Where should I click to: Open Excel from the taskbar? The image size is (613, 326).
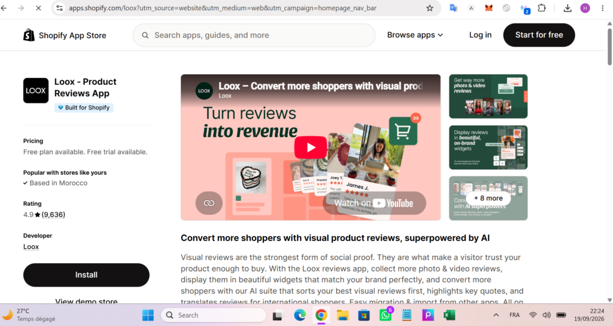(449, 315)
